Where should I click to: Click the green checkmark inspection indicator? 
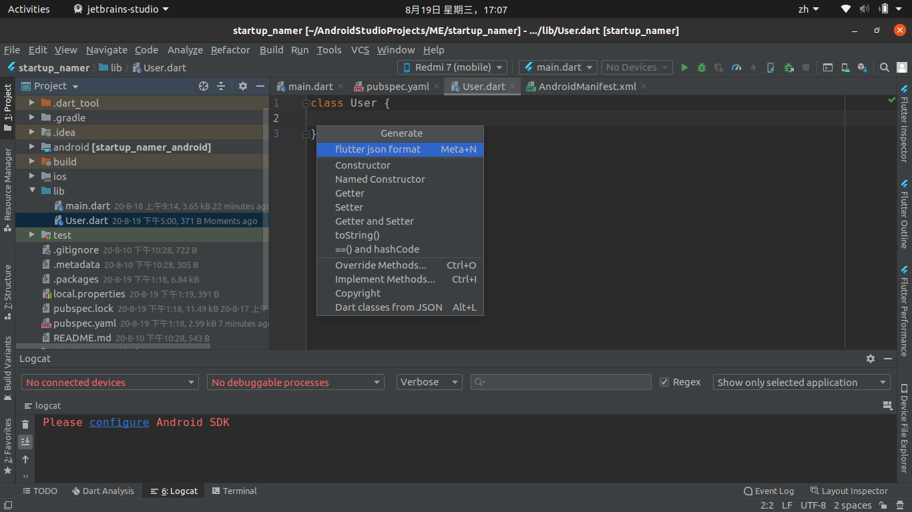[892, 100]
